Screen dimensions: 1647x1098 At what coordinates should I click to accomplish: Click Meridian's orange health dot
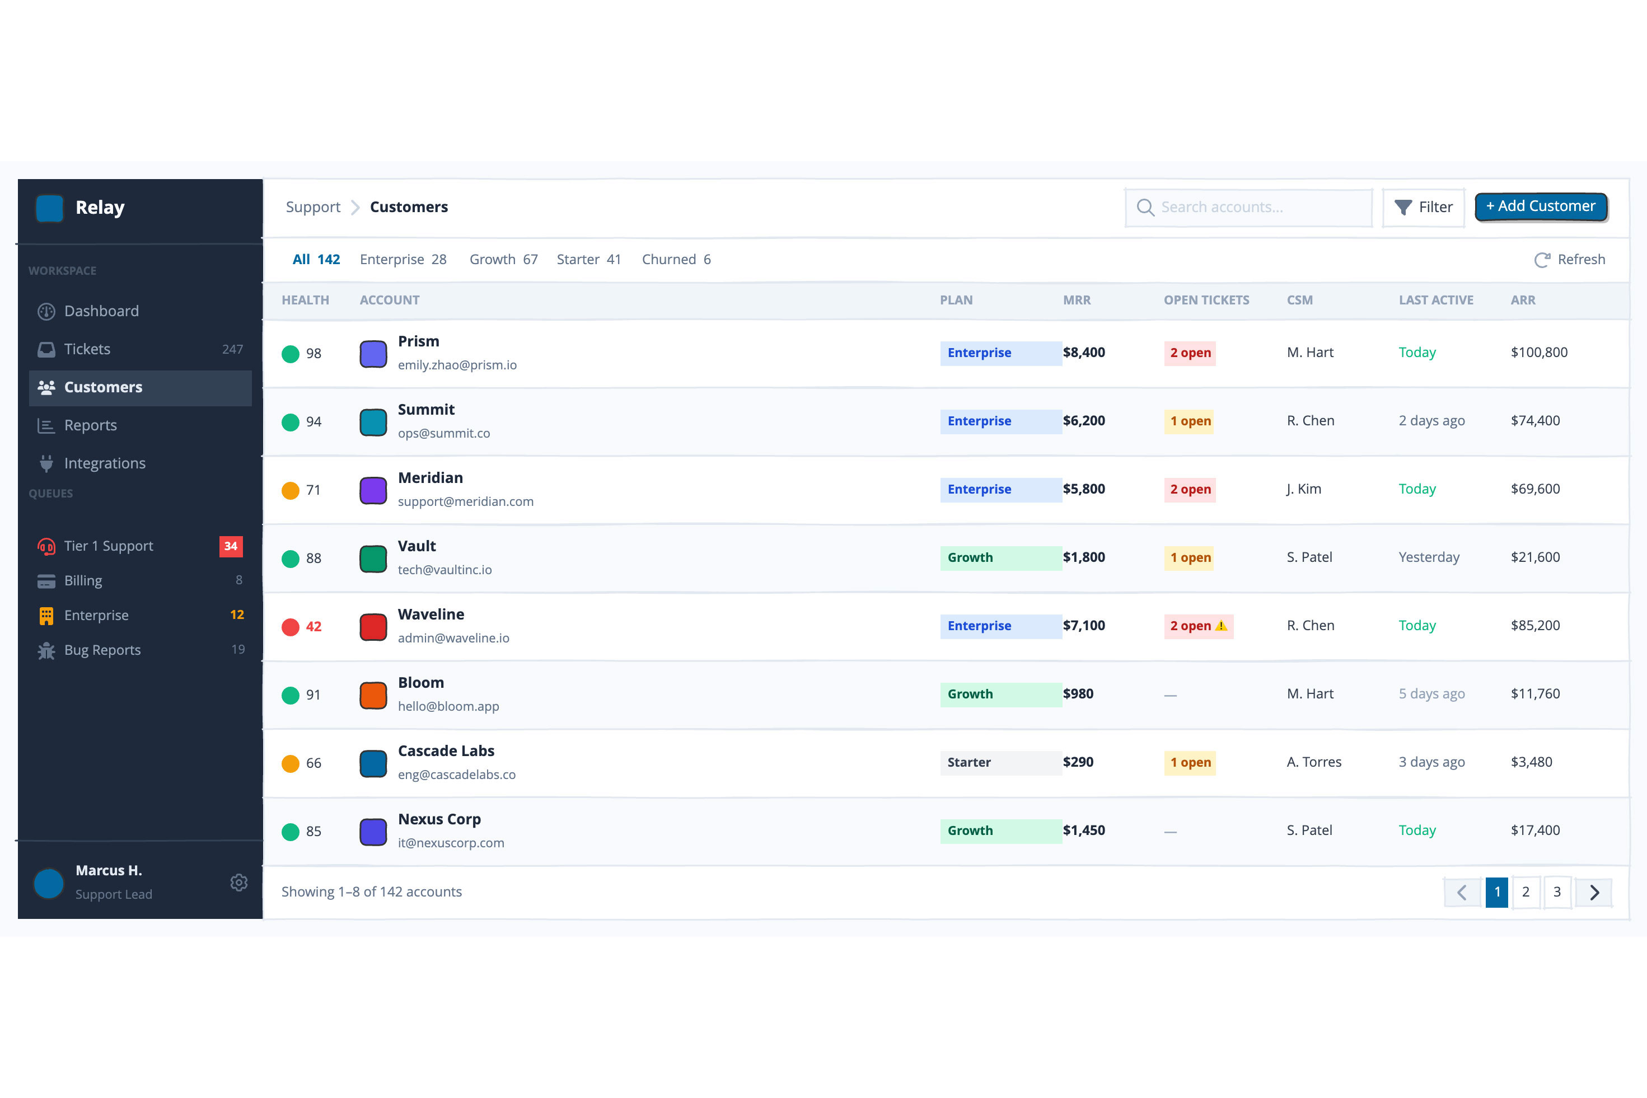(x=290, y=491)
